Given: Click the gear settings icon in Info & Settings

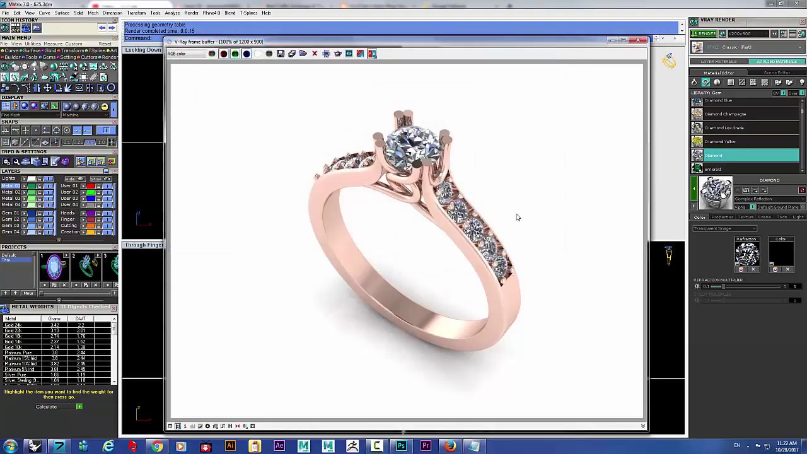Looking at the screenshot, I should (x=6, y=161).
